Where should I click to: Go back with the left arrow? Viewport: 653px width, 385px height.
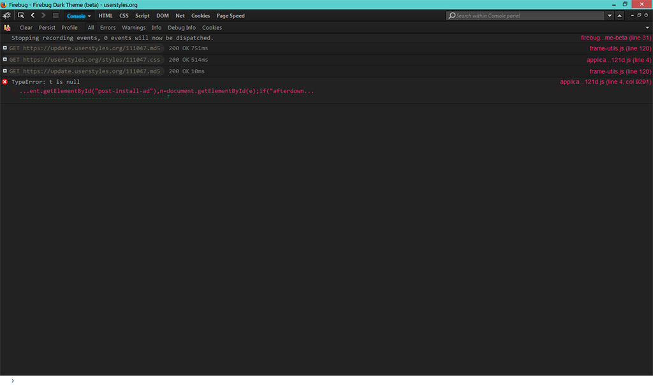coord(33,15)
